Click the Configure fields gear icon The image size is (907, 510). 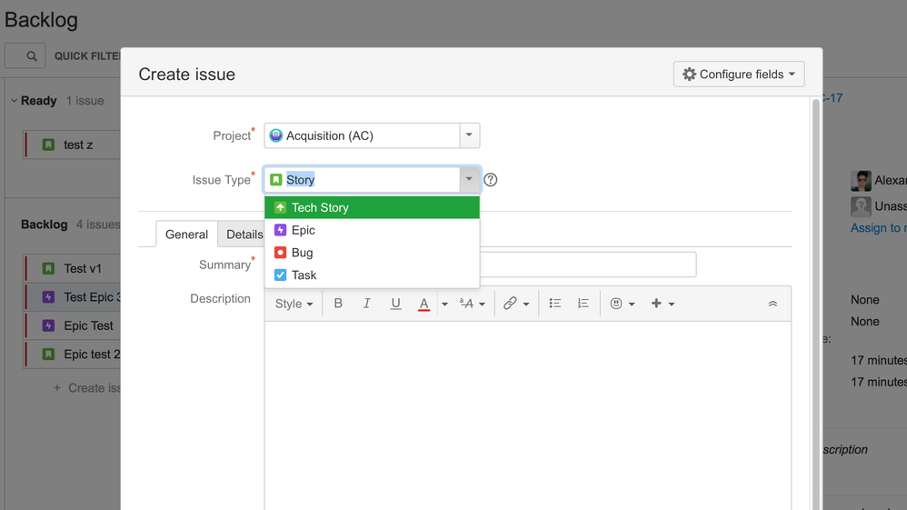coord(690,75)
